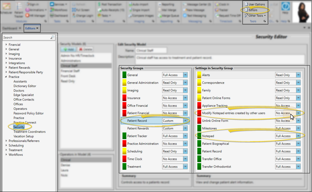Image resolution: width=312 pixels, height=192 pixels.
Task: Click the Help icon in the ribbon
Action: (286, 8)
